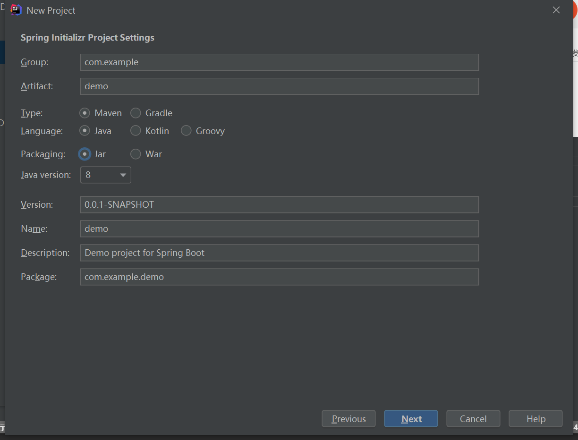Click the Java version dropdown arrow
The height and width of the screenshot is (440, 578).
pos(122,175)
